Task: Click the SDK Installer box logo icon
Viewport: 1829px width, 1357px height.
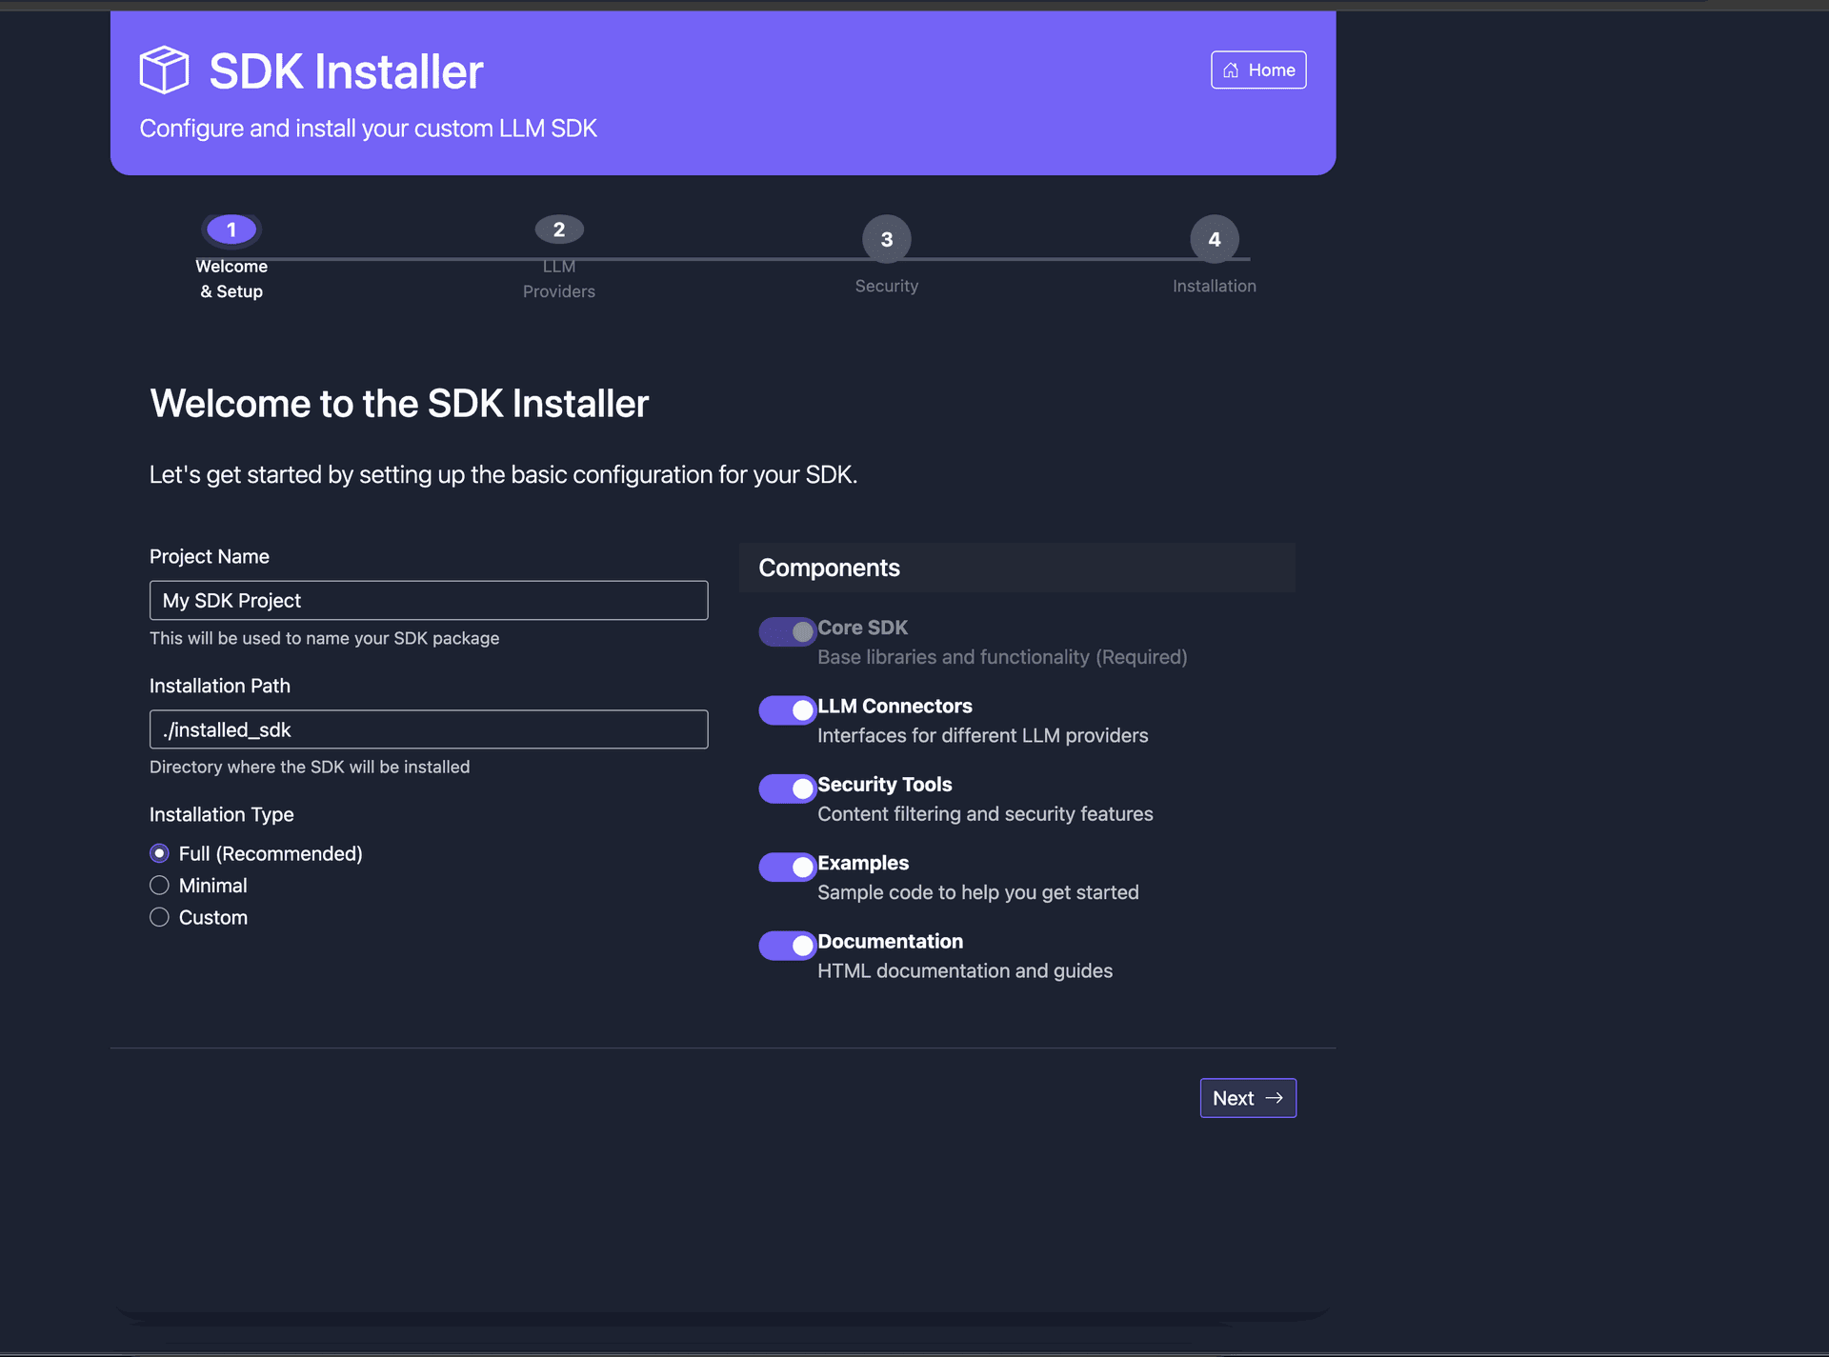Action: (x=164, y=70)
